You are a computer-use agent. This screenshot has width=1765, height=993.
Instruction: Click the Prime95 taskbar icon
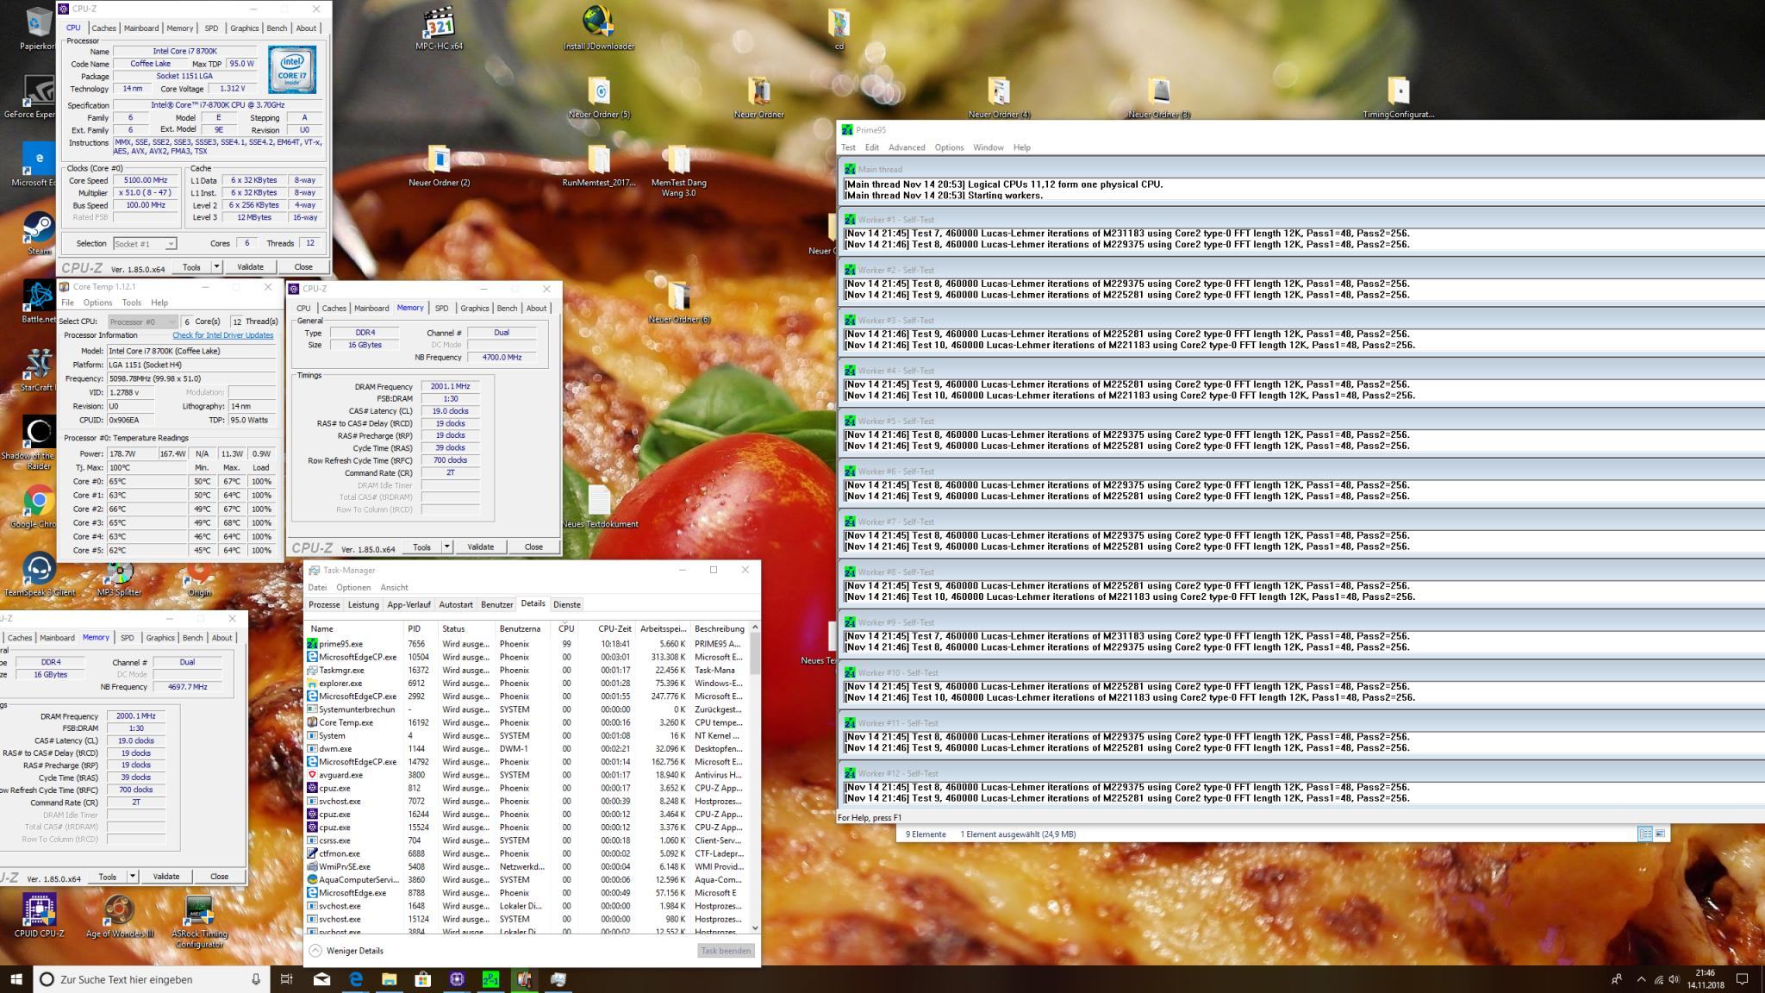coord(490,979)
